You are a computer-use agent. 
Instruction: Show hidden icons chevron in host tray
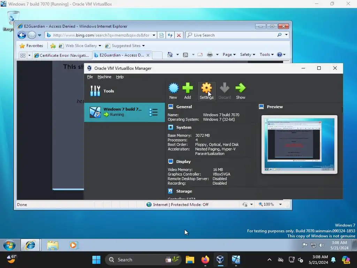(x=269, y=260)
